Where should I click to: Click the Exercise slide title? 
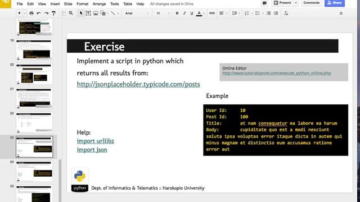(104, 47)
